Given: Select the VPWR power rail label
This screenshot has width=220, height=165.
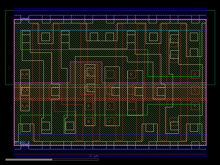Looking at the screenshot, I should [25, 19].
